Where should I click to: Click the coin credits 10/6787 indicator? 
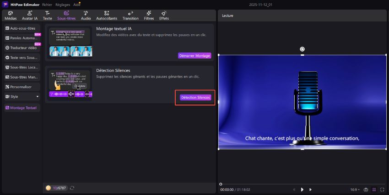(x=57, y=188)
